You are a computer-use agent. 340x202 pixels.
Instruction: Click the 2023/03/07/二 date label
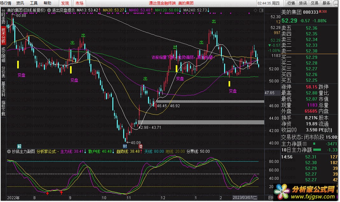[245, 198]
